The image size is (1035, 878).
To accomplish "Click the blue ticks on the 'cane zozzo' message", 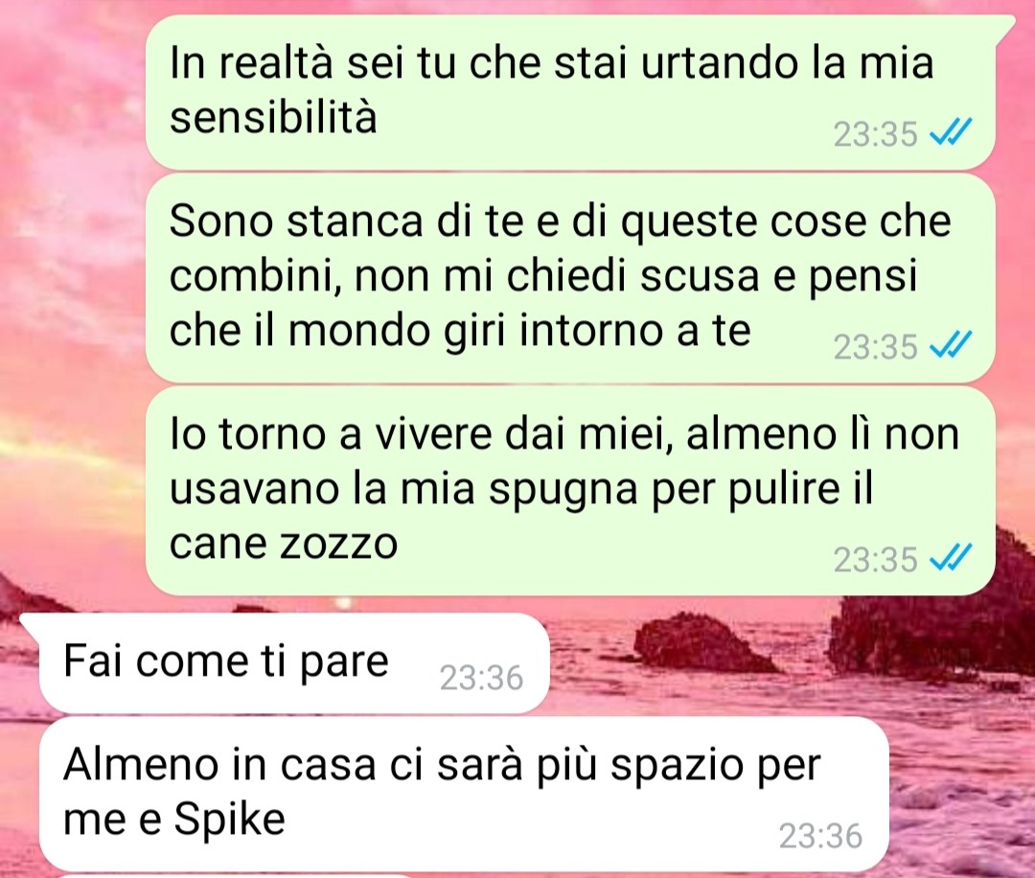I will coord(951,557).
